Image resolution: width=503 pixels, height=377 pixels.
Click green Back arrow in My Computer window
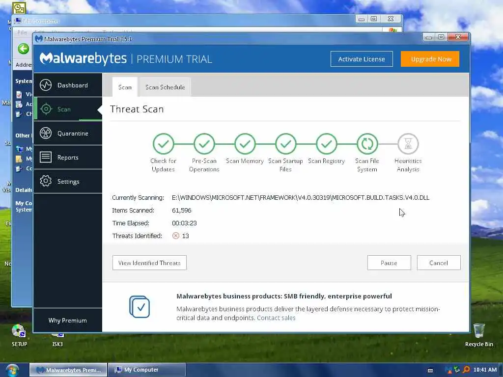tap(24, 49)
